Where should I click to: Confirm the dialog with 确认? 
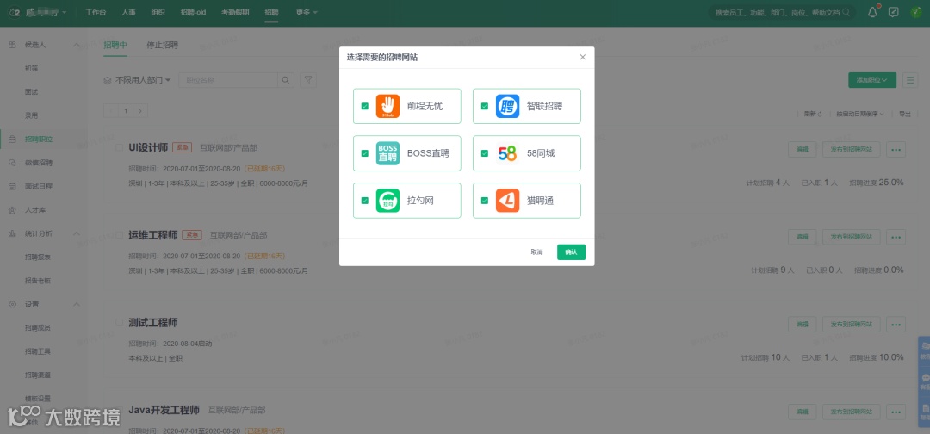(x=571, y=252)
